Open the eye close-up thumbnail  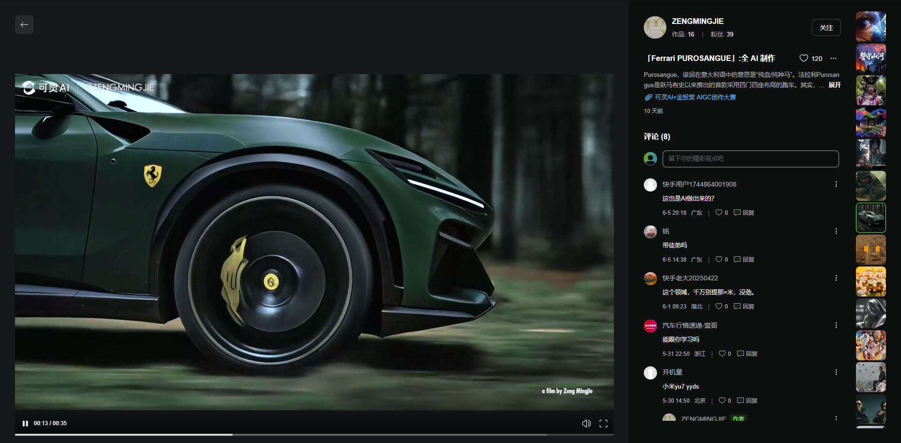[x=871, y=27]
